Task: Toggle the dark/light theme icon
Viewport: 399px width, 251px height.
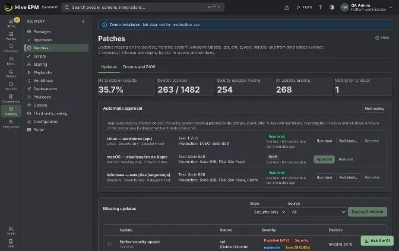Action: click(331, 7)
